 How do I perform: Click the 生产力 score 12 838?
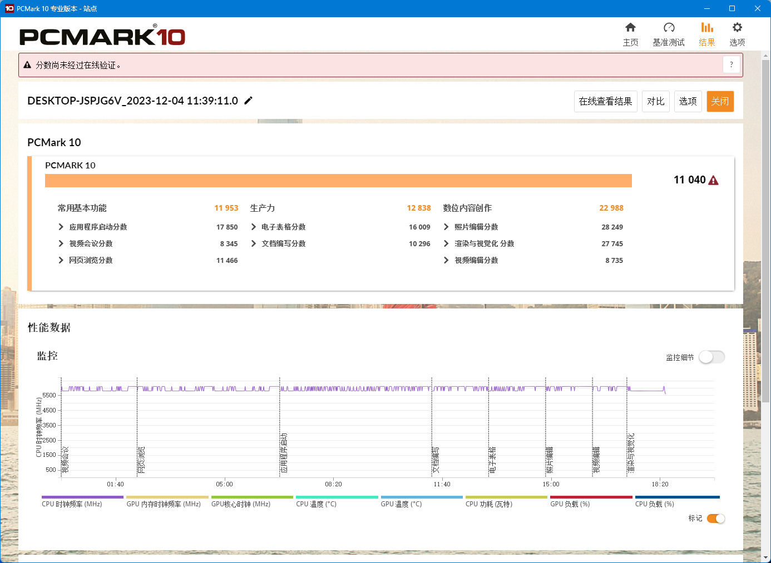419,208
